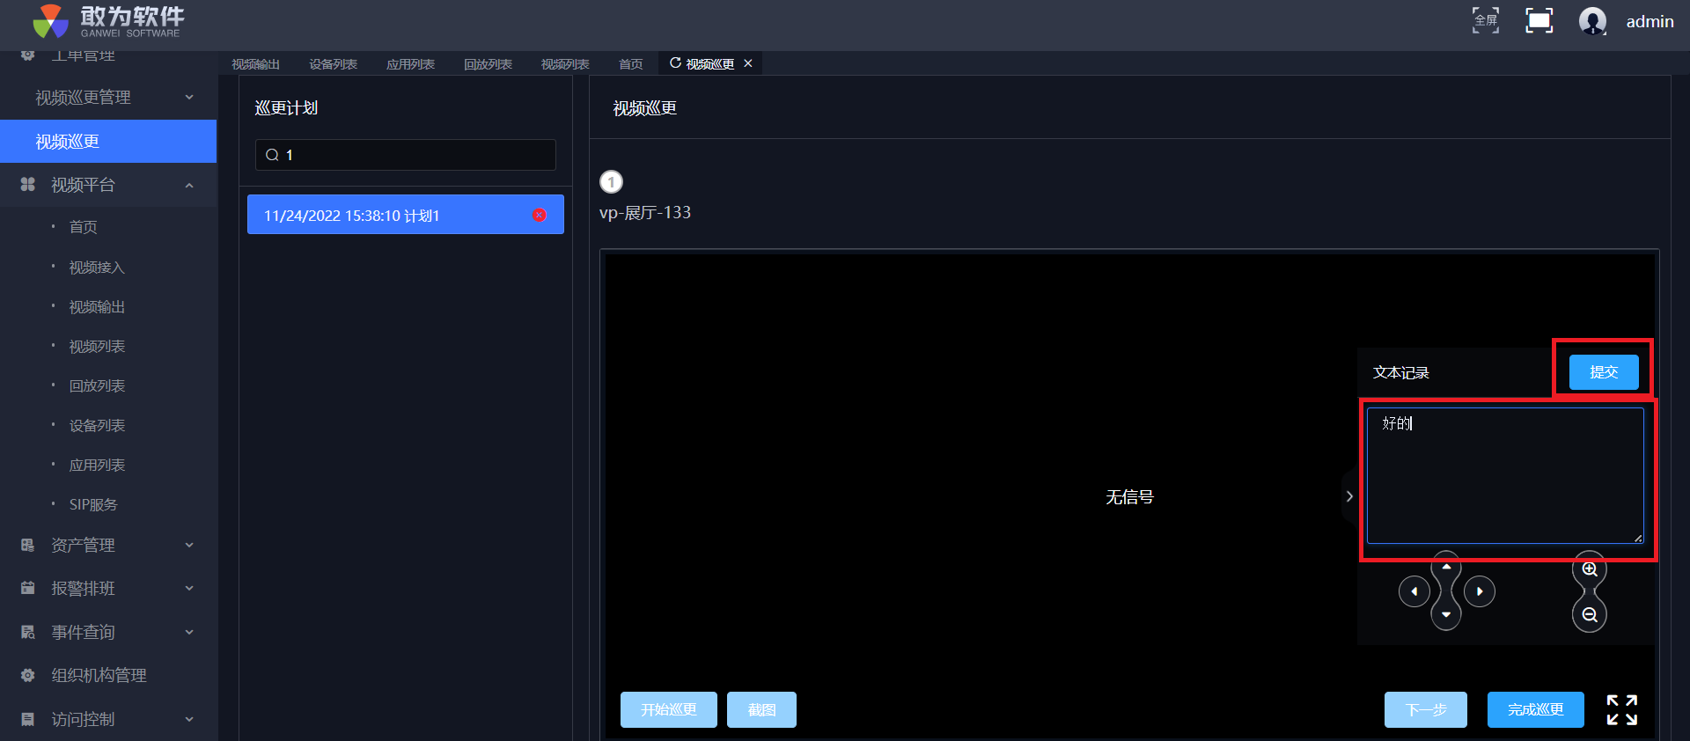Click the screen expand icon beside admin avatar
This screenshot has height=741, width=1690.
coord(1539,20)
